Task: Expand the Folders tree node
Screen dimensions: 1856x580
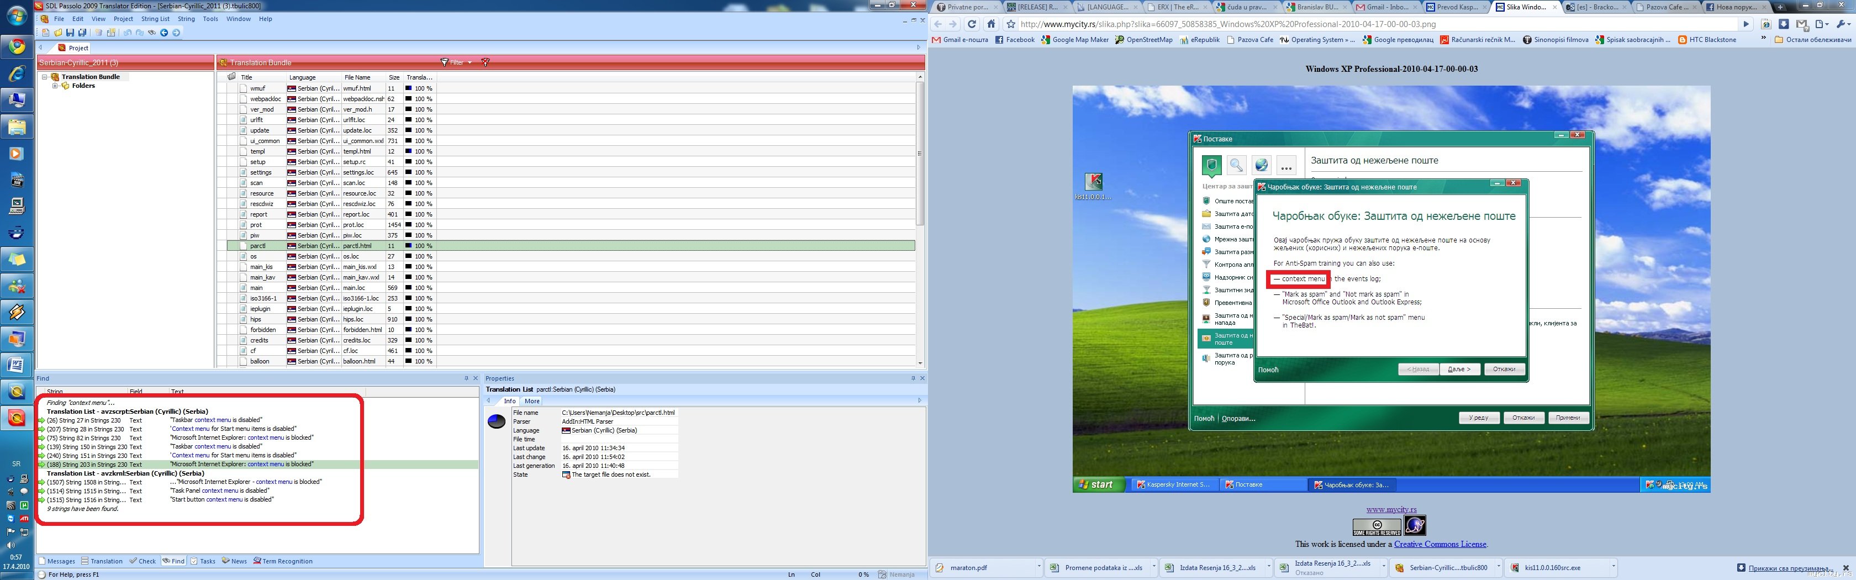Action: (55, 86)
